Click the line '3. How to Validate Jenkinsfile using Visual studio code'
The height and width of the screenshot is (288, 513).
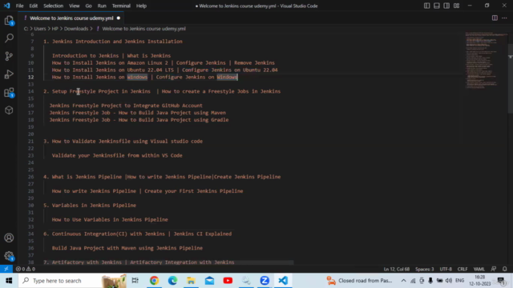point(123,142)
